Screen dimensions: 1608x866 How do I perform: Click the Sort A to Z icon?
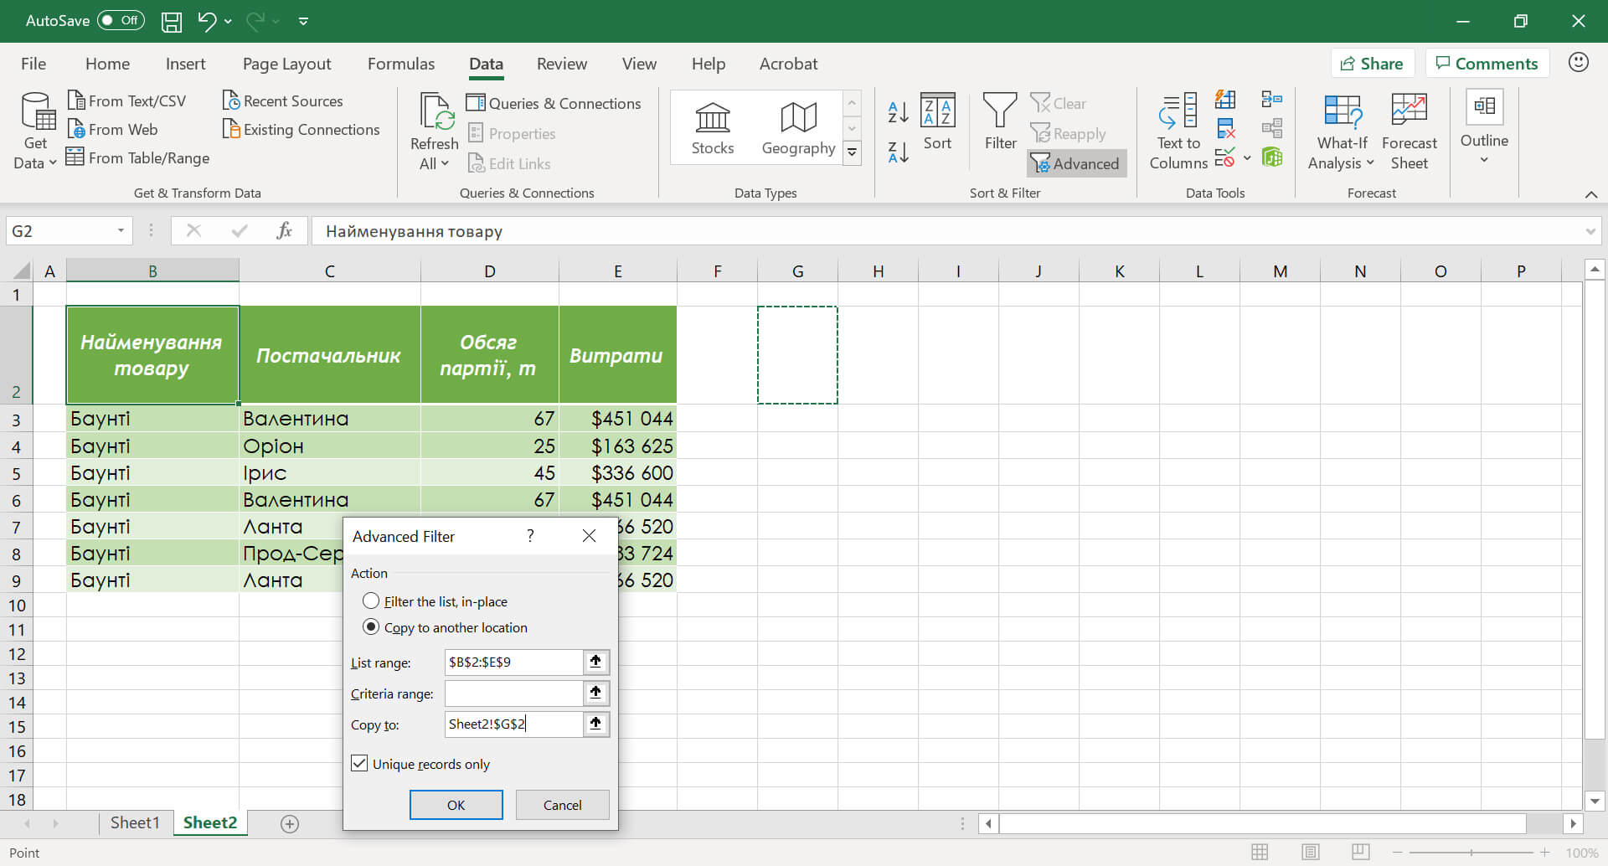pos(898,111)
